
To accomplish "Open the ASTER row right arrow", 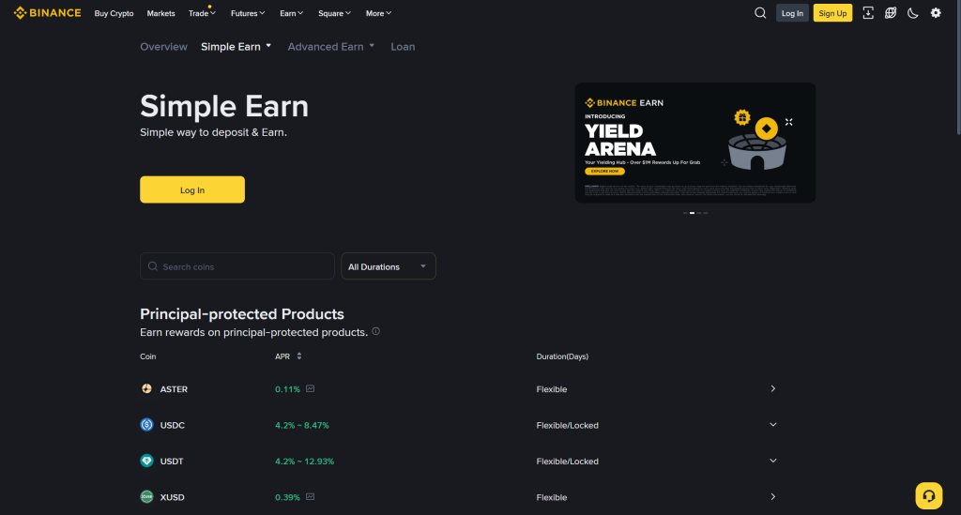I will pos(773,389).
